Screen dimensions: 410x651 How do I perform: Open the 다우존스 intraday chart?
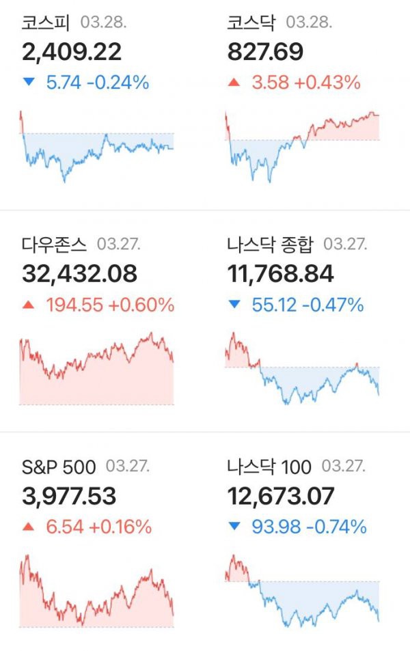tap(96, 368)
